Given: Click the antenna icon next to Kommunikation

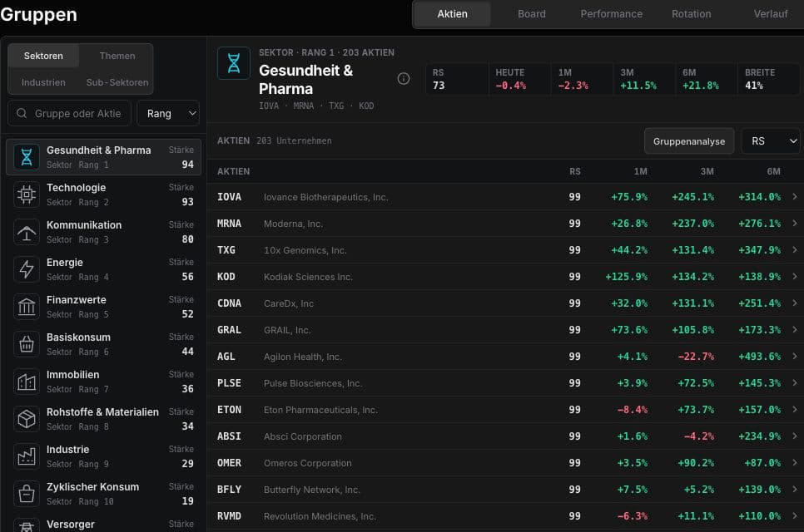Looking at the screenshot, I should click(27, 232).
